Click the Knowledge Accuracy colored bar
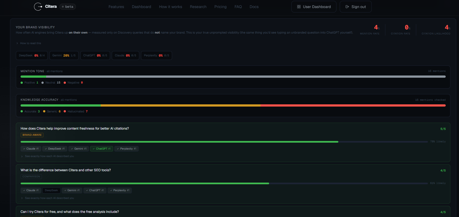 233,105
